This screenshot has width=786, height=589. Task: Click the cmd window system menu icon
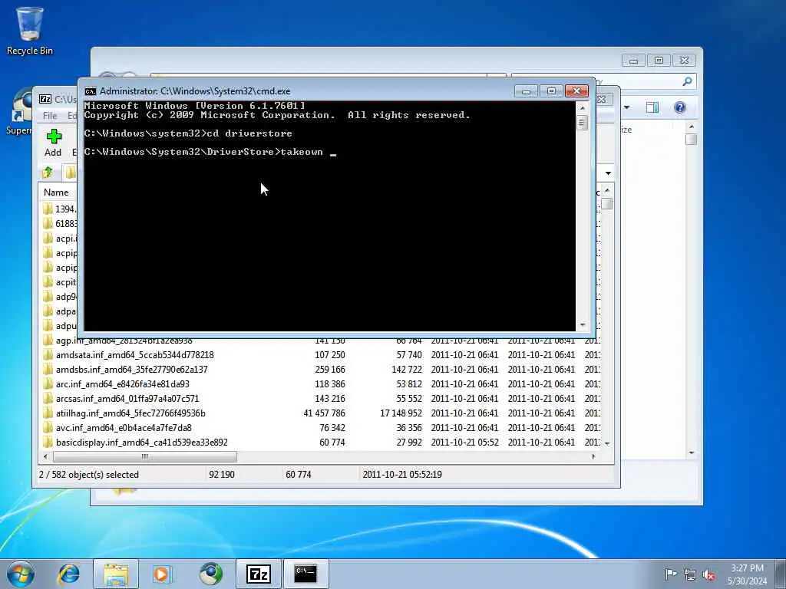tap(91, 91)
